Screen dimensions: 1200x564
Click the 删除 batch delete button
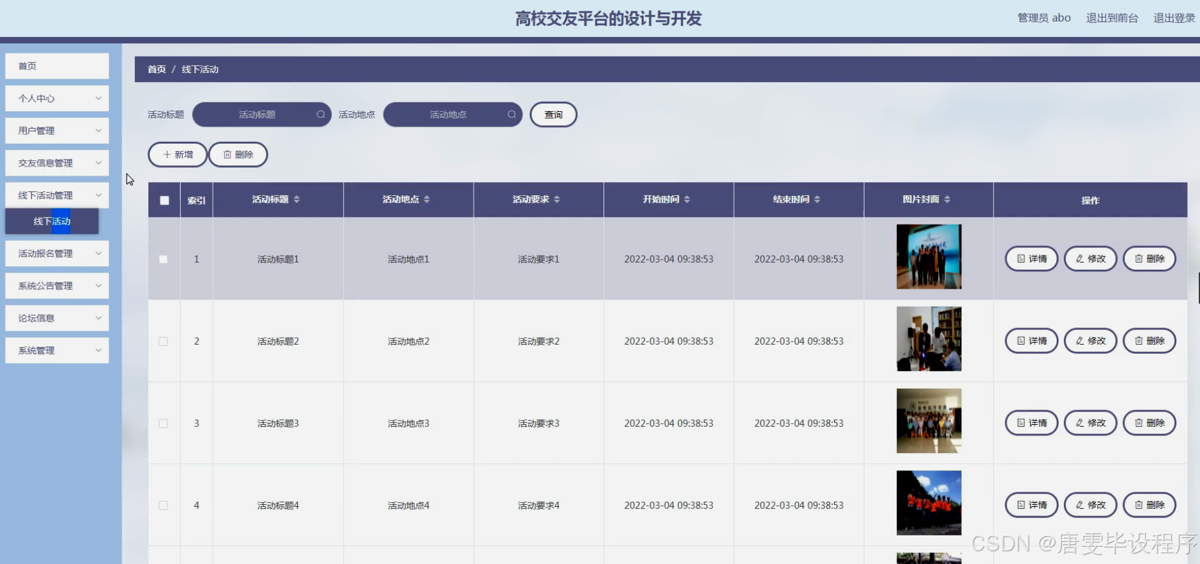point(238,155)
